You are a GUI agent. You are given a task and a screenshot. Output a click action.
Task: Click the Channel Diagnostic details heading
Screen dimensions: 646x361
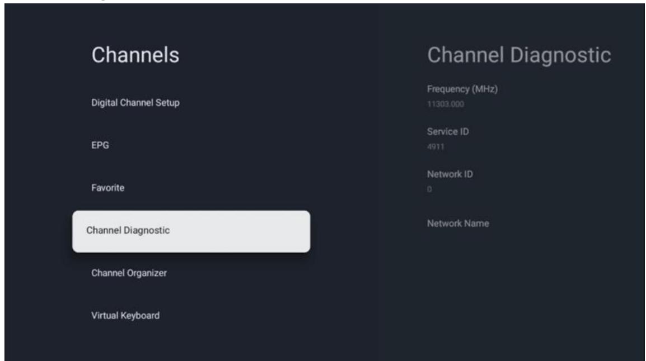[518, 55]
